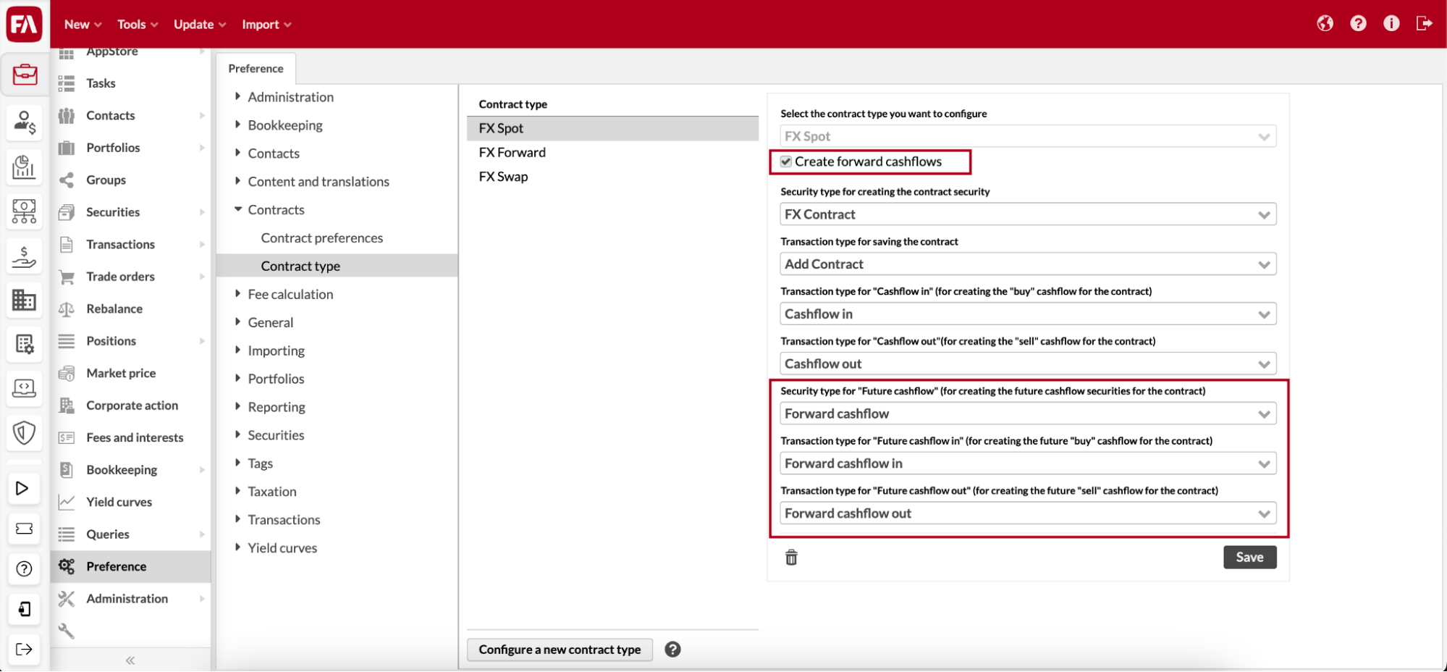Viewport: 1447px width, 672px height.
Task: Select the hand holding dollar icon
Action: 25,256
